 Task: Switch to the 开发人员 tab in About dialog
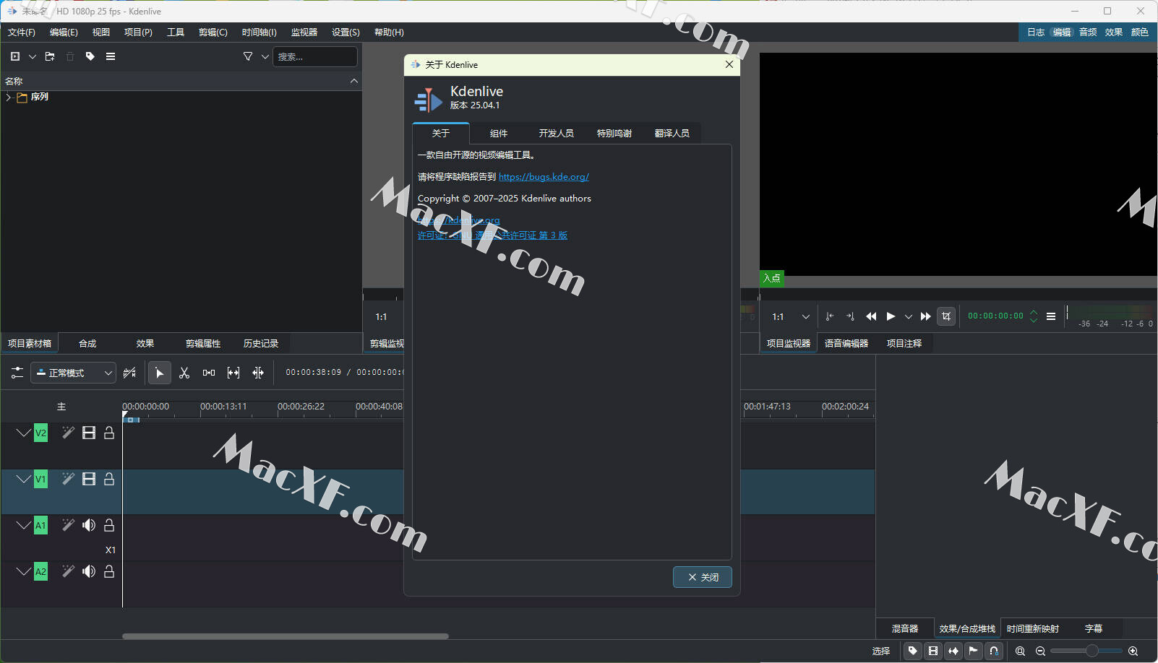pos(557,134)
